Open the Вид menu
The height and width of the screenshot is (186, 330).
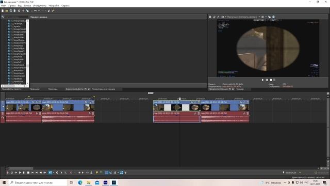pyautogui.click(x=20, y=6)
